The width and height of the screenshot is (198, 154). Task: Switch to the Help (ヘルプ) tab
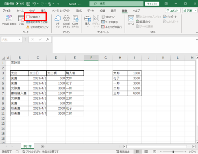[x=136, y=11]
